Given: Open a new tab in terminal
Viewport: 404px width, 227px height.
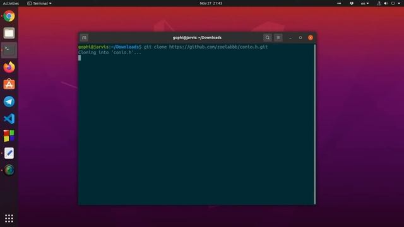Looking at the screenshot, I should [x=84, y=38].
